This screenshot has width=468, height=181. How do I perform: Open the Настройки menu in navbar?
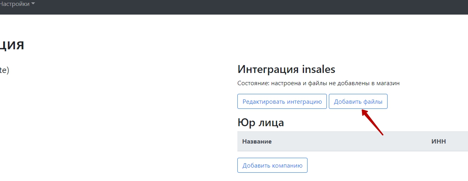17,4
